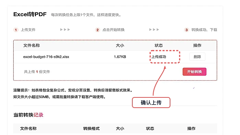Select file name excel-budget-716-s9k2.xlsx
240x135 pixels.
(x=46, y=57)
